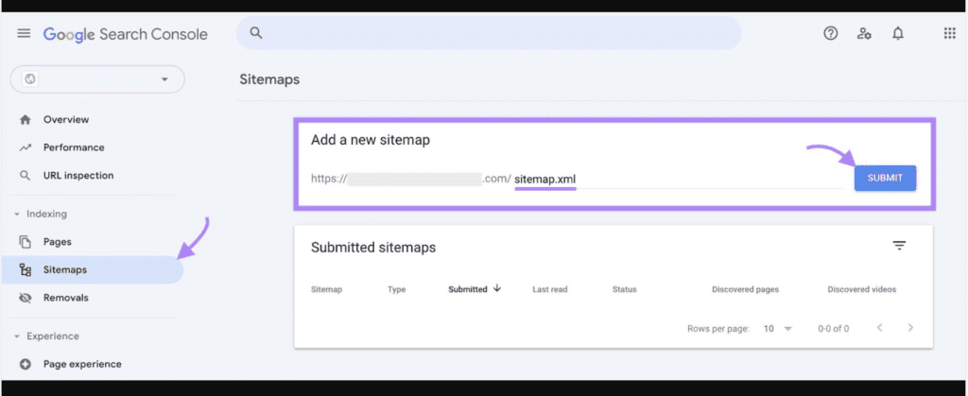Viewport: 968px width, 396px height.
Task: Open the Google apps grid
Action: tap(949, 33)
